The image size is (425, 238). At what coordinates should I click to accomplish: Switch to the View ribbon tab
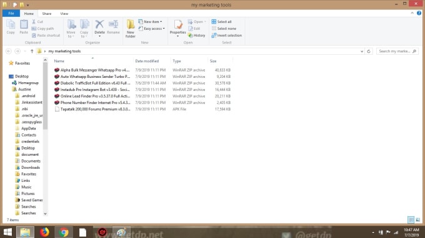pyautogui.click(x=64, y=14)
